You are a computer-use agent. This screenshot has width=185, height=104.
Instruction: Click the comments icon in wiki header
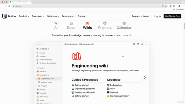(x=134, y=44)
